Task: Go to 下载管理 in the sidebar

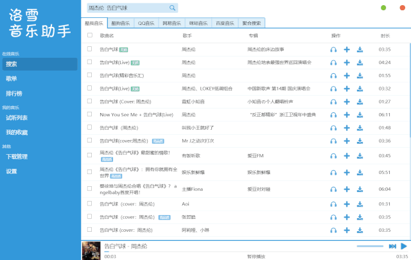Action: pyautogui.click(x=17, y=157)
